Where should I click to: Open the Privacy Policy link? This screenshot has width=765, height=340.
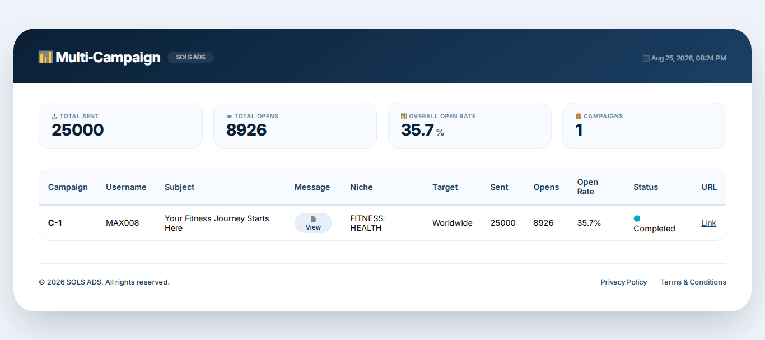tap(623, 282)
